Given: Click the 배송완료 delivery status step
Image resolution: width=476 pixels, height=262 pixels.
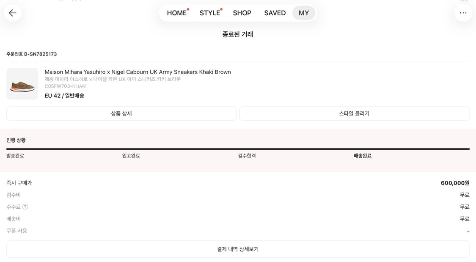Looking at the screenshot, I should coord(362,155).
